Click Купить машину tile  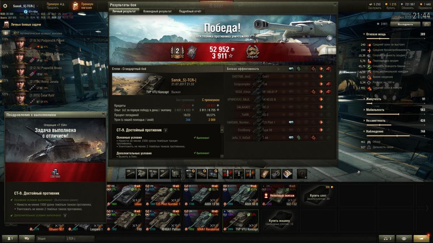(x=280, y=221)
